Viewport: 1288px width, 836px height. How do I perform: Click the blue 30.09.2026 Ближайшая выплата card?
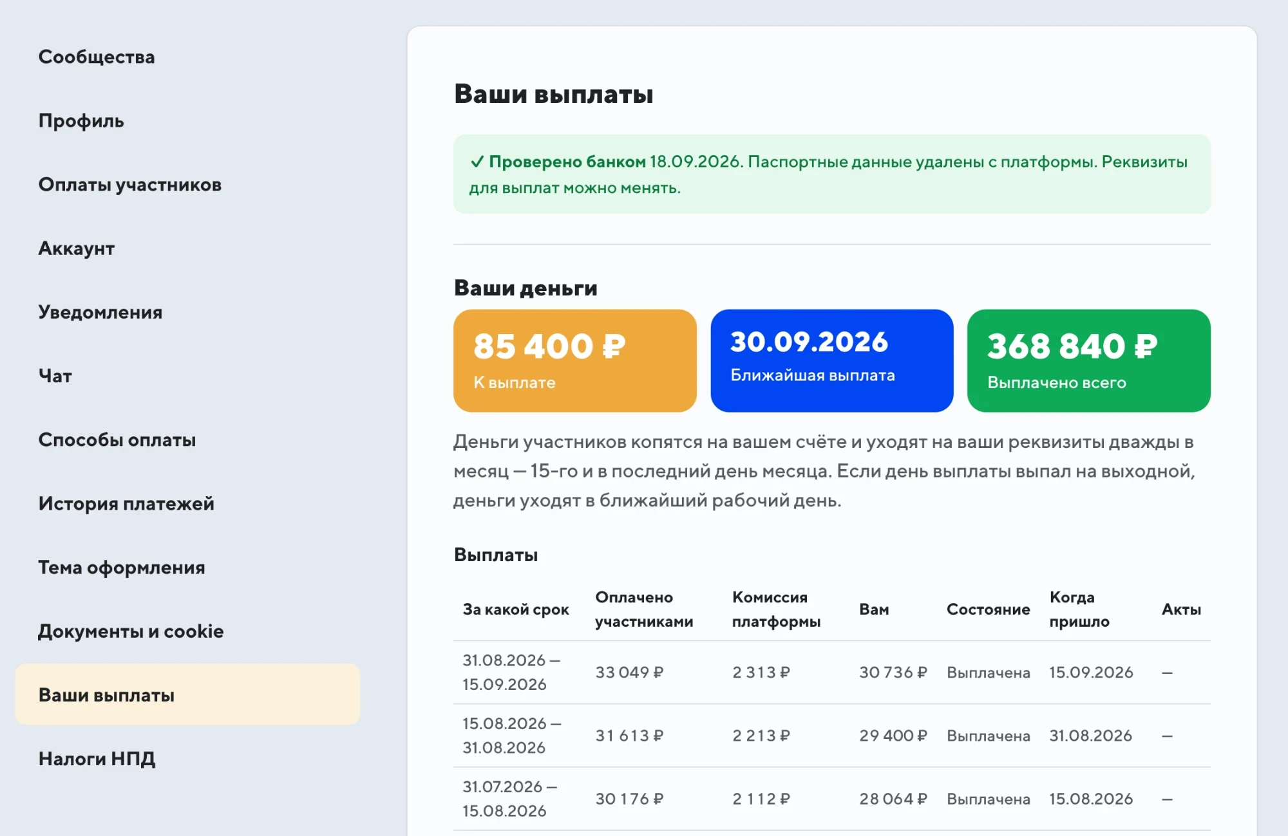(x=832, y=360)
